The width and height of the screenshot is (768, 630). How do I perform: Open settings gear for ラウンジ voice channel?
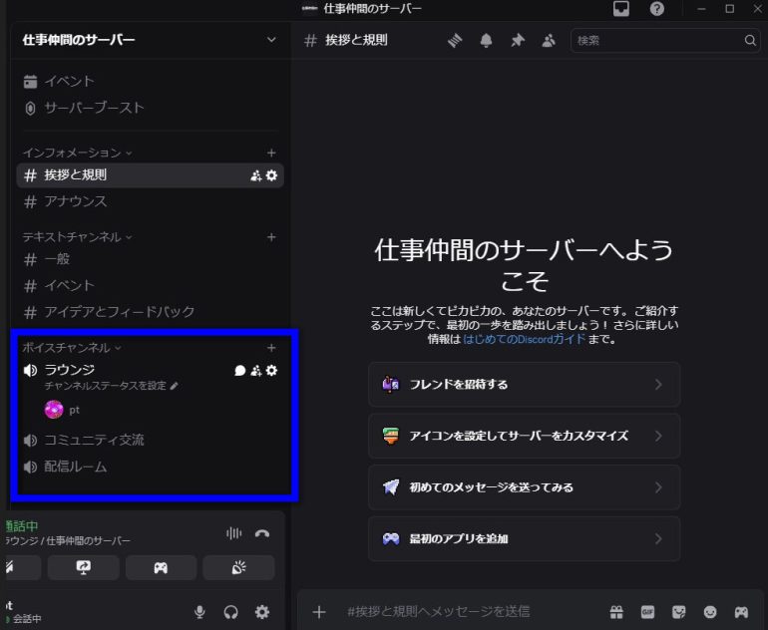271,371
